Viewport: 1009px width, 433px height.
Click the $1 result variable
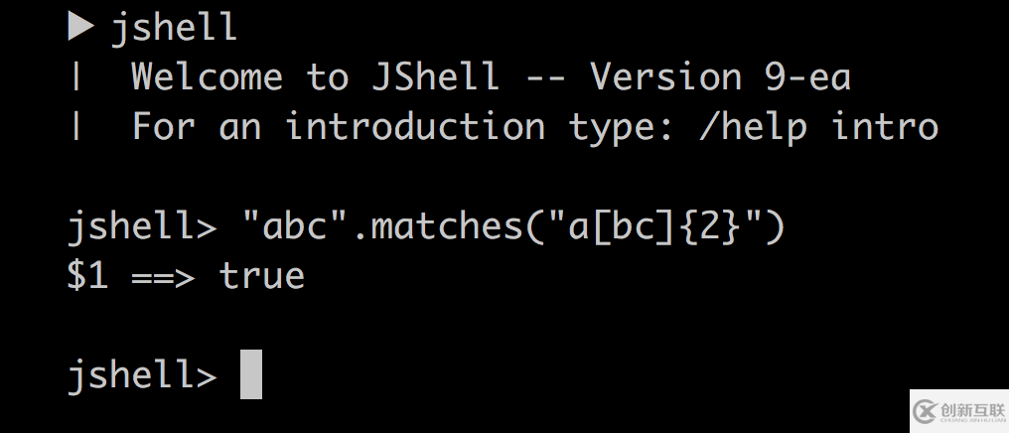87,276
